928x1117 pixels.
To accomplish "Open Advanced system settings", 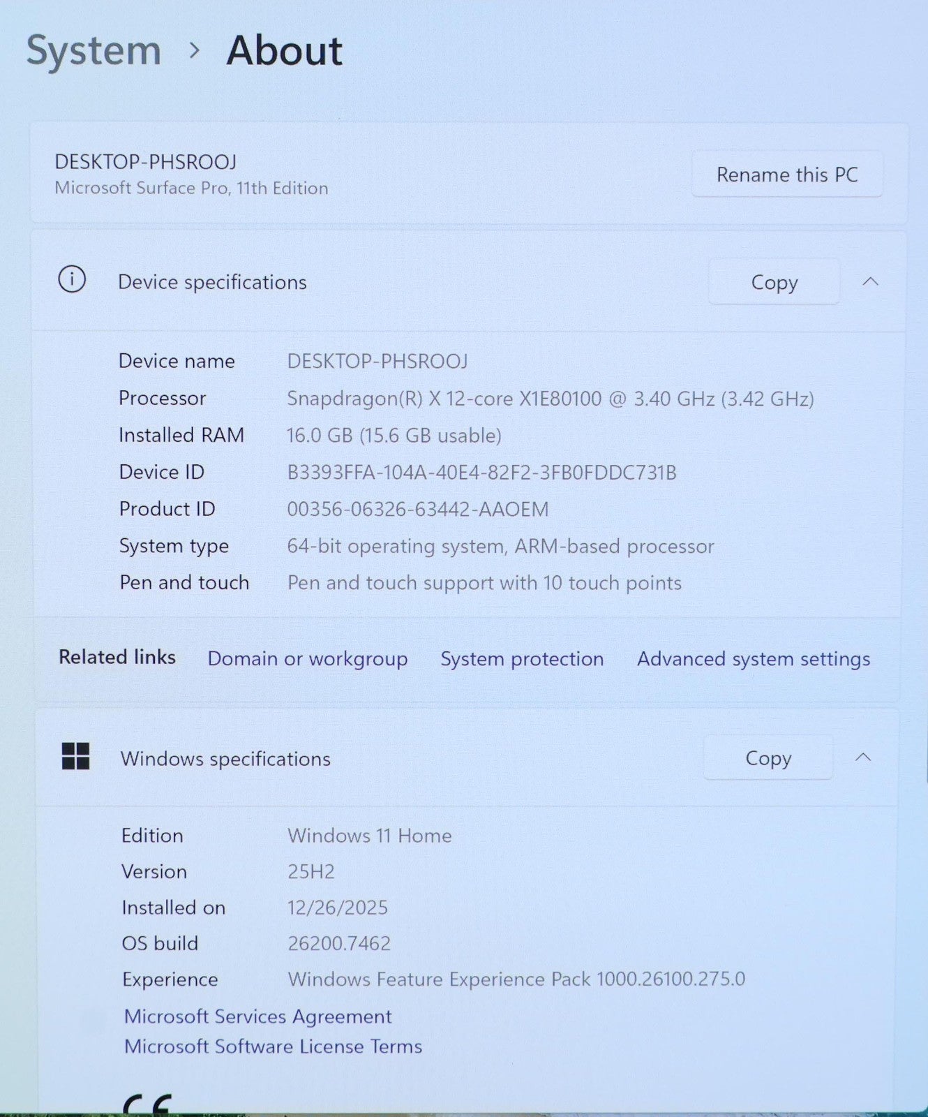I will [x=753, y=658].
